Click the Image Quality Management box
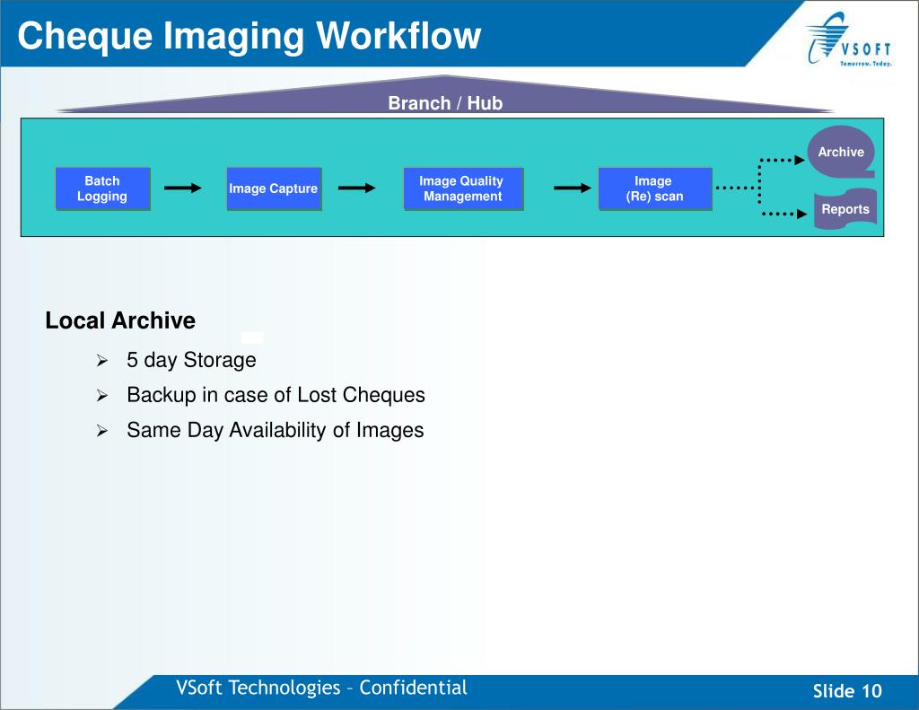919x710 pixels. tap(463, 188)
